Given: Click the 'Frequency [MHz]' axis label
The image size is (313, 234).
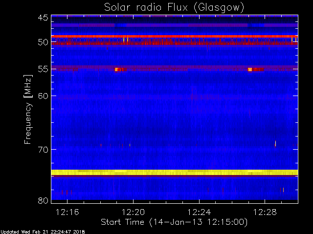Looking at the screenshot, I should 28,109.
